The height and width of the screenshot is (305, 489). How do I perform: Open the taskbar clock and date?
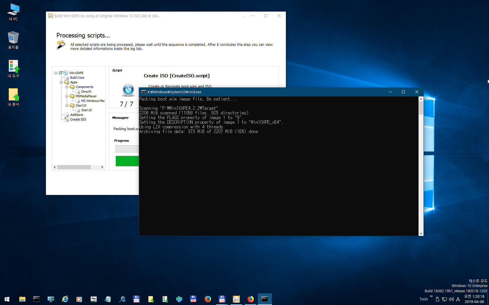(x=474, y=299)
